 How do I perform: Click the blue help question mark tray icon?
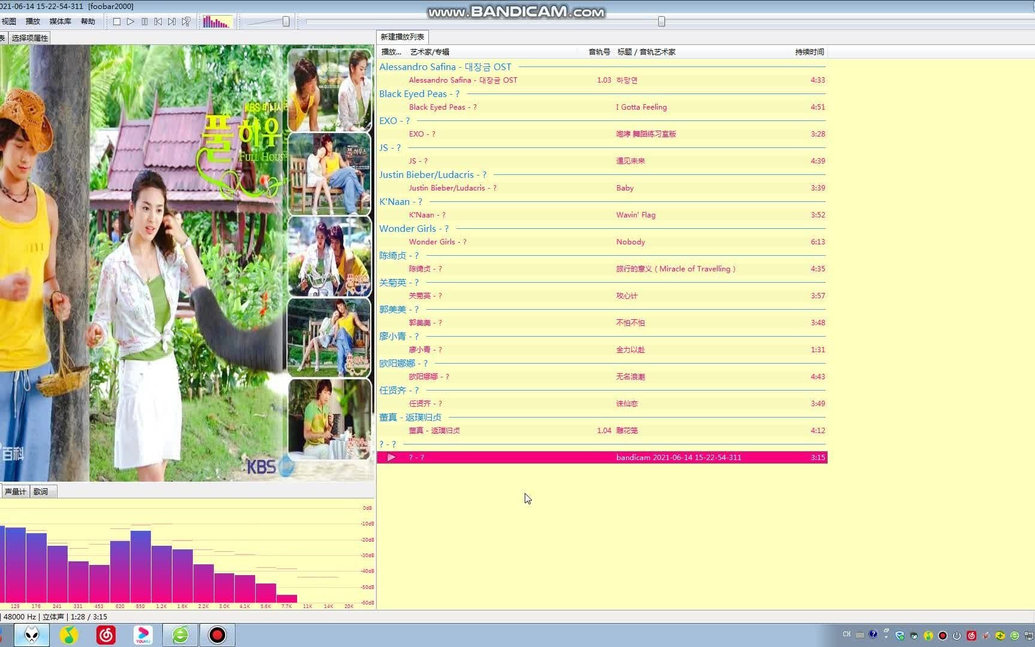pos(873,634)
